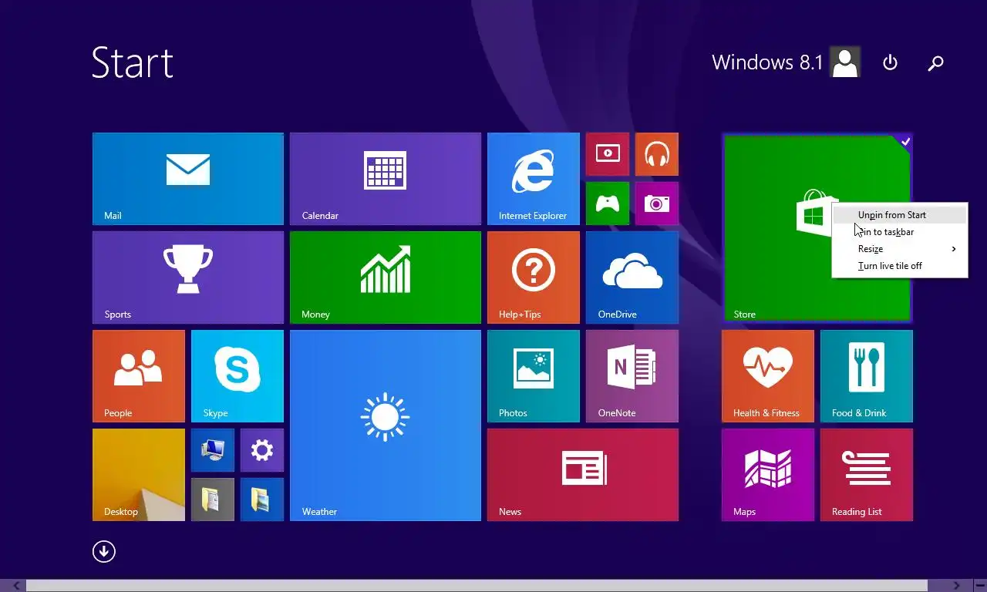Show all apps with down arrow
The height and width of the screenshot is (592, 987).
click(x=104, y=551)
